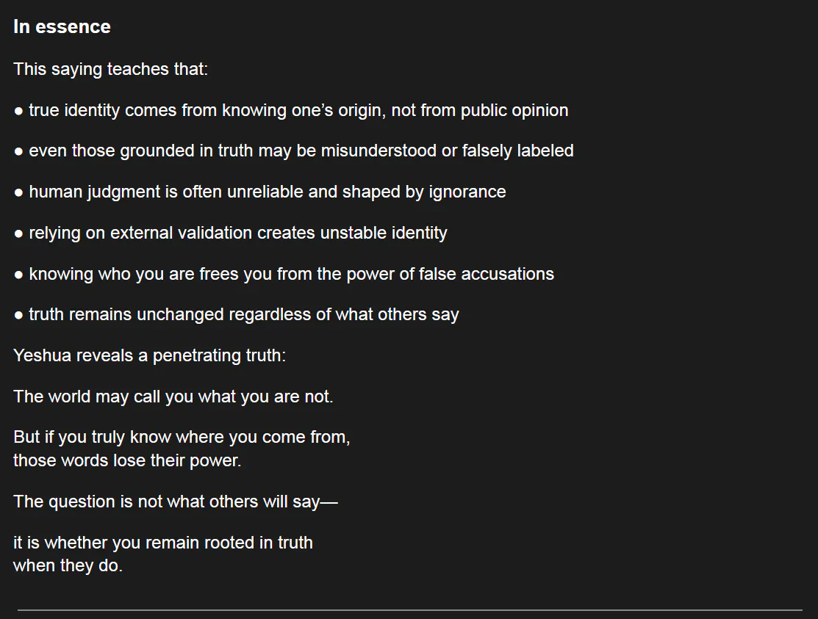Click the "This saying teaches that:" line
Viewport: 818px width, 619px height.
click(110, 70)
